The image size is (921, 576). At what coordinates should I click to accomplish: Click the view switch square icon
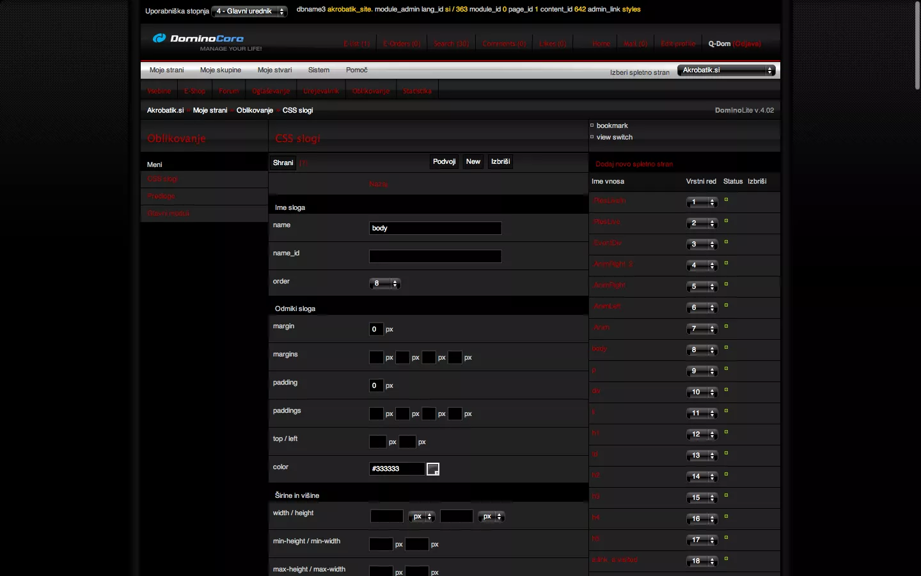tap(592, 137)
